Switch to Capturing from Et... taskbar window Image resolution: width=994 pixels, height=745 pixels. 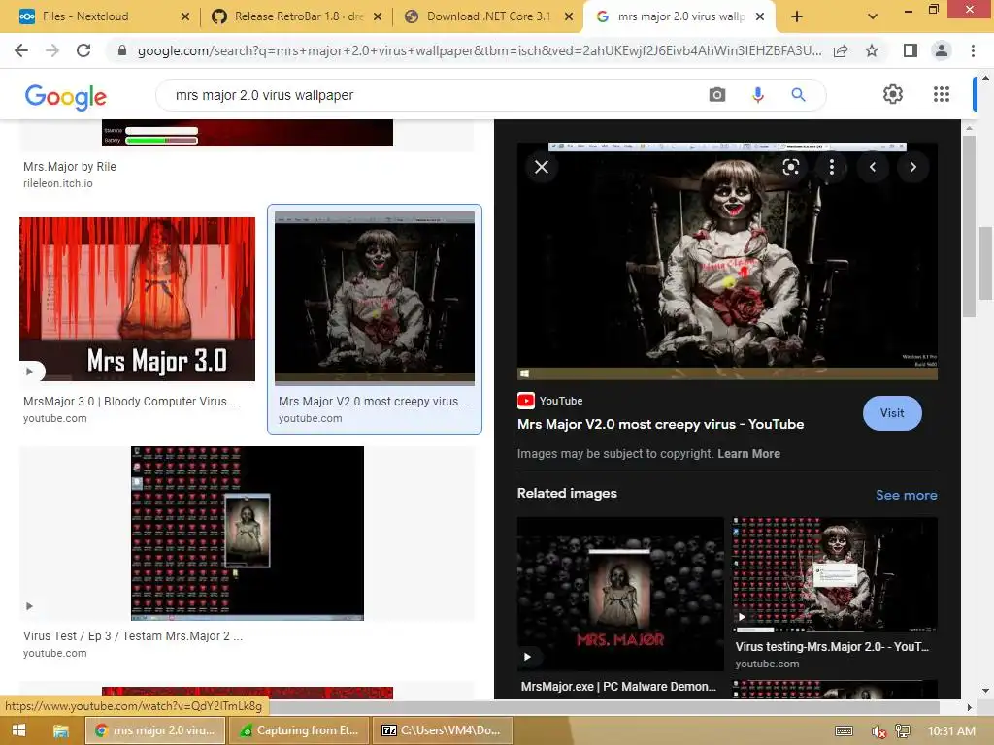299,730
